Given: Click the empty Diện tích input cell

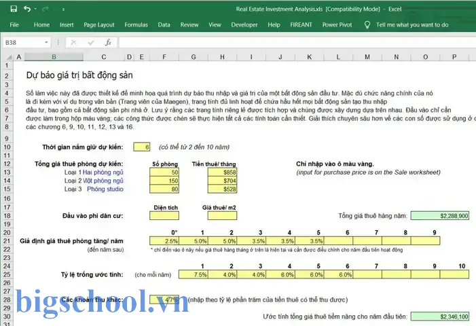Looking at the screenshot, I should coord(164,216).
